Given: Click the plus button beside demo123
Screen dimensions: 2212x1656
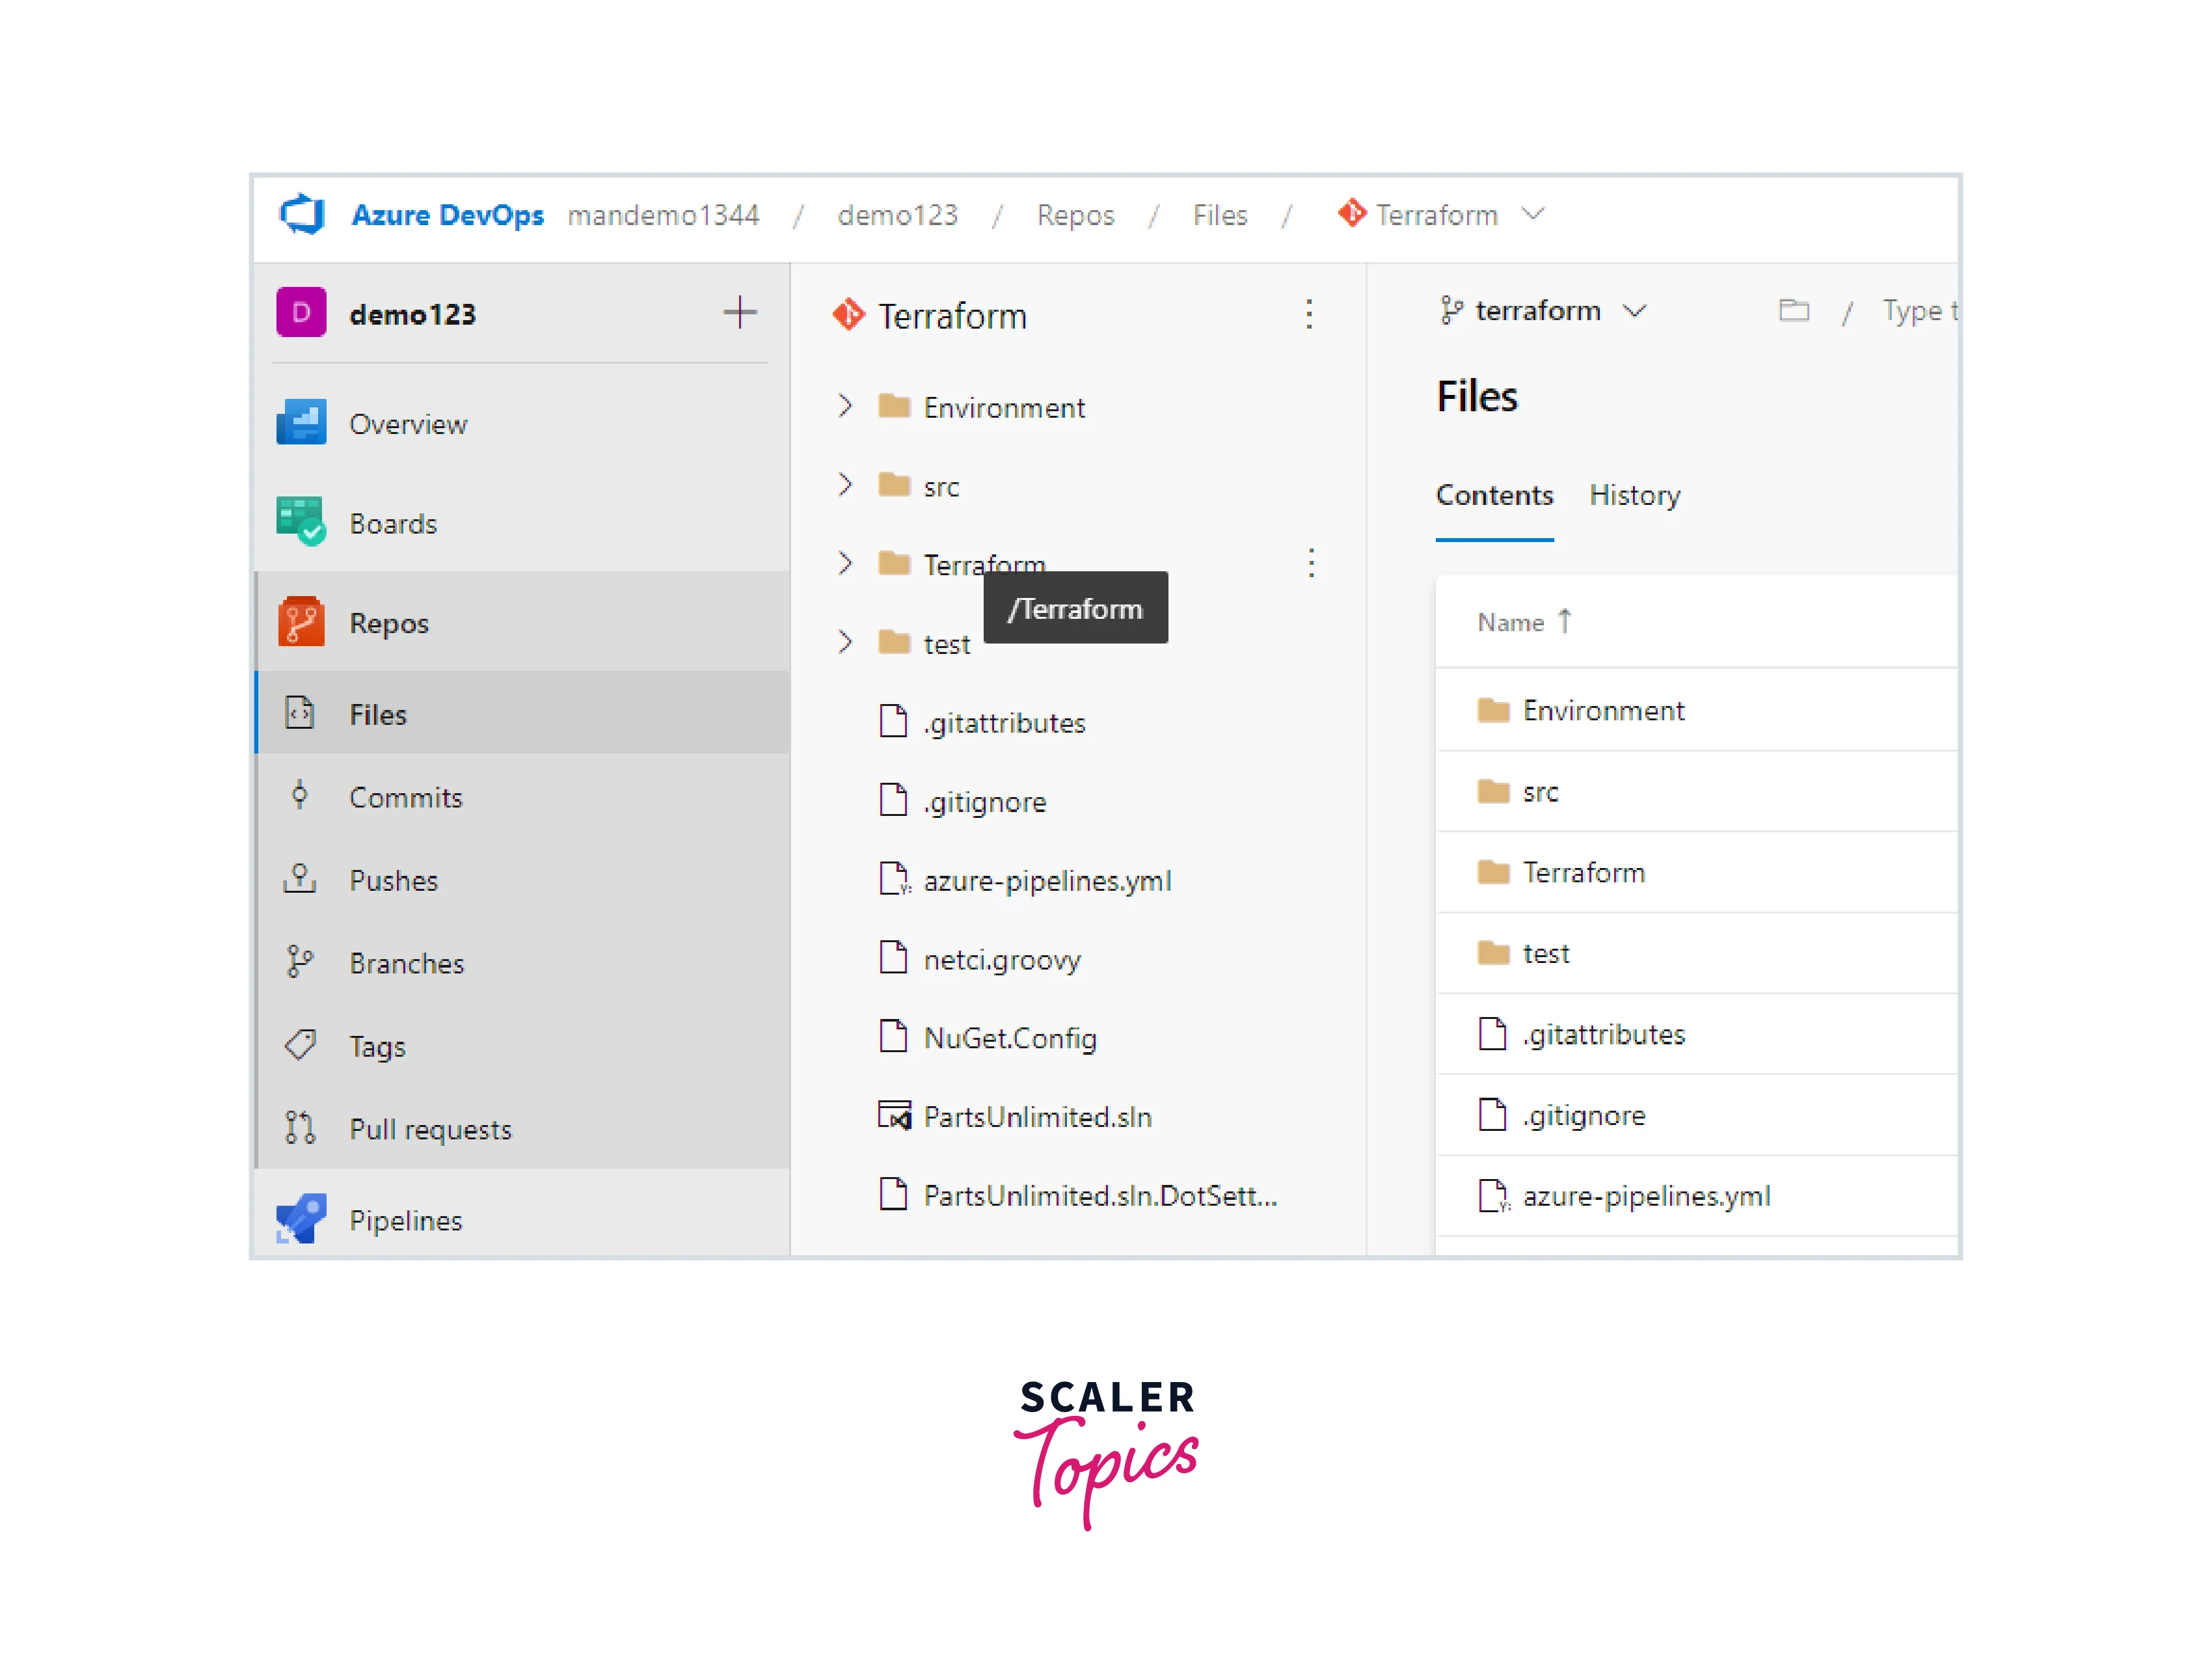Looking at the screenshot, I should click(740, 312).
